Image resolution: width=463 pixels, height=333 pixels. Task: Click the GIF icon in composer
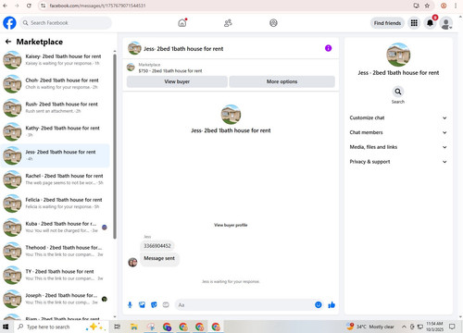tap(166, 305)
